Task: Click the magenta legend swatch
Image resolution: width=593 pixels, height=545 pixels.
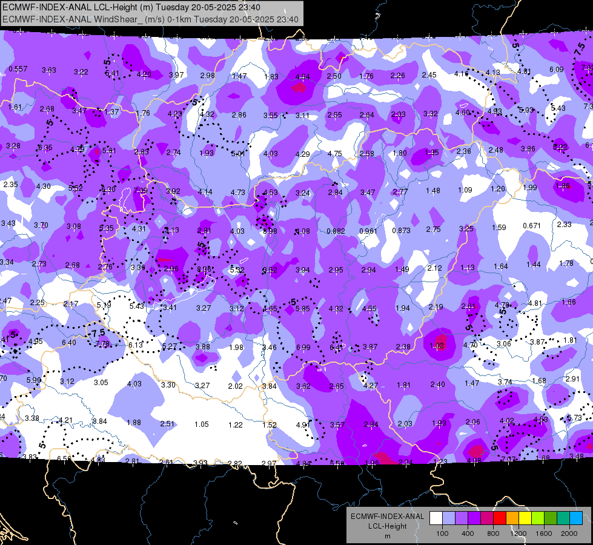Action: [487, 518]
